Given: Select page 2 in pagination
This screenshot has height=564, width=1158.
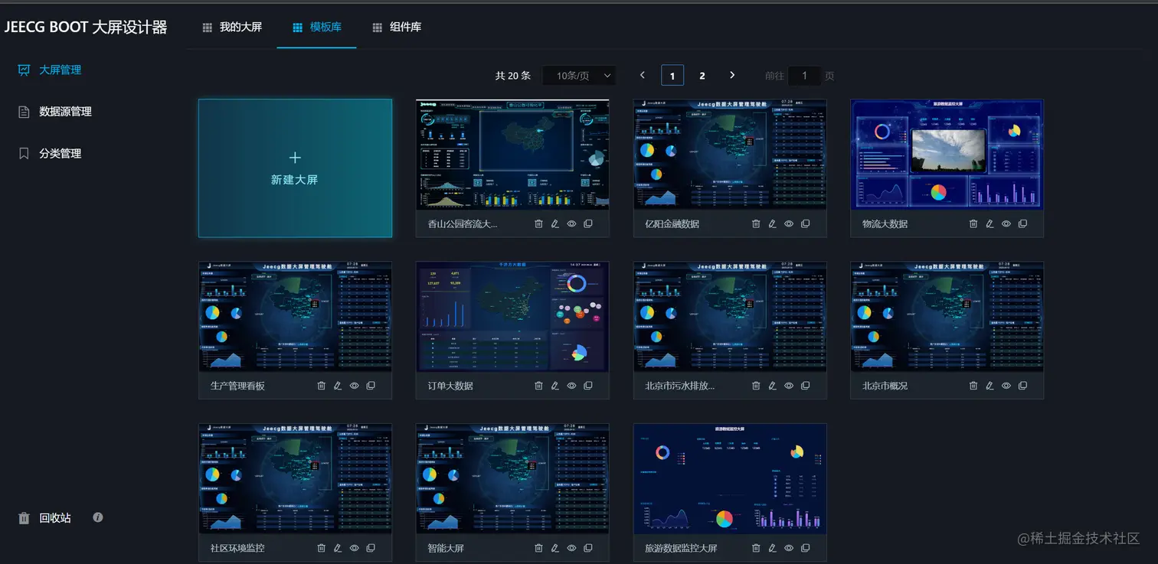Looking at the screenshot, I should tap(702, 76).
